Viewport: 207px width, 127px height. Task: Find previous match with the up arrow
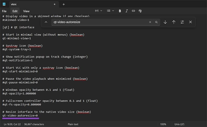174,22
